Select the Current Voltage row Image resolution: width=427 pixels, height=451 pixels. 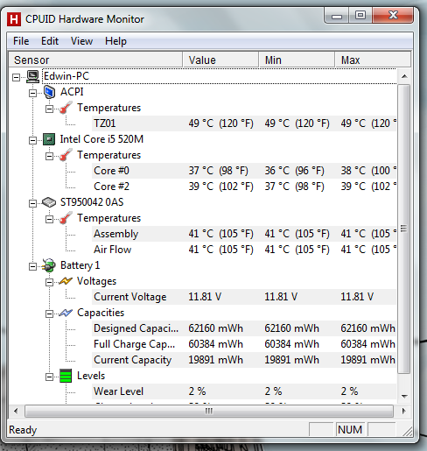[244, 297]
